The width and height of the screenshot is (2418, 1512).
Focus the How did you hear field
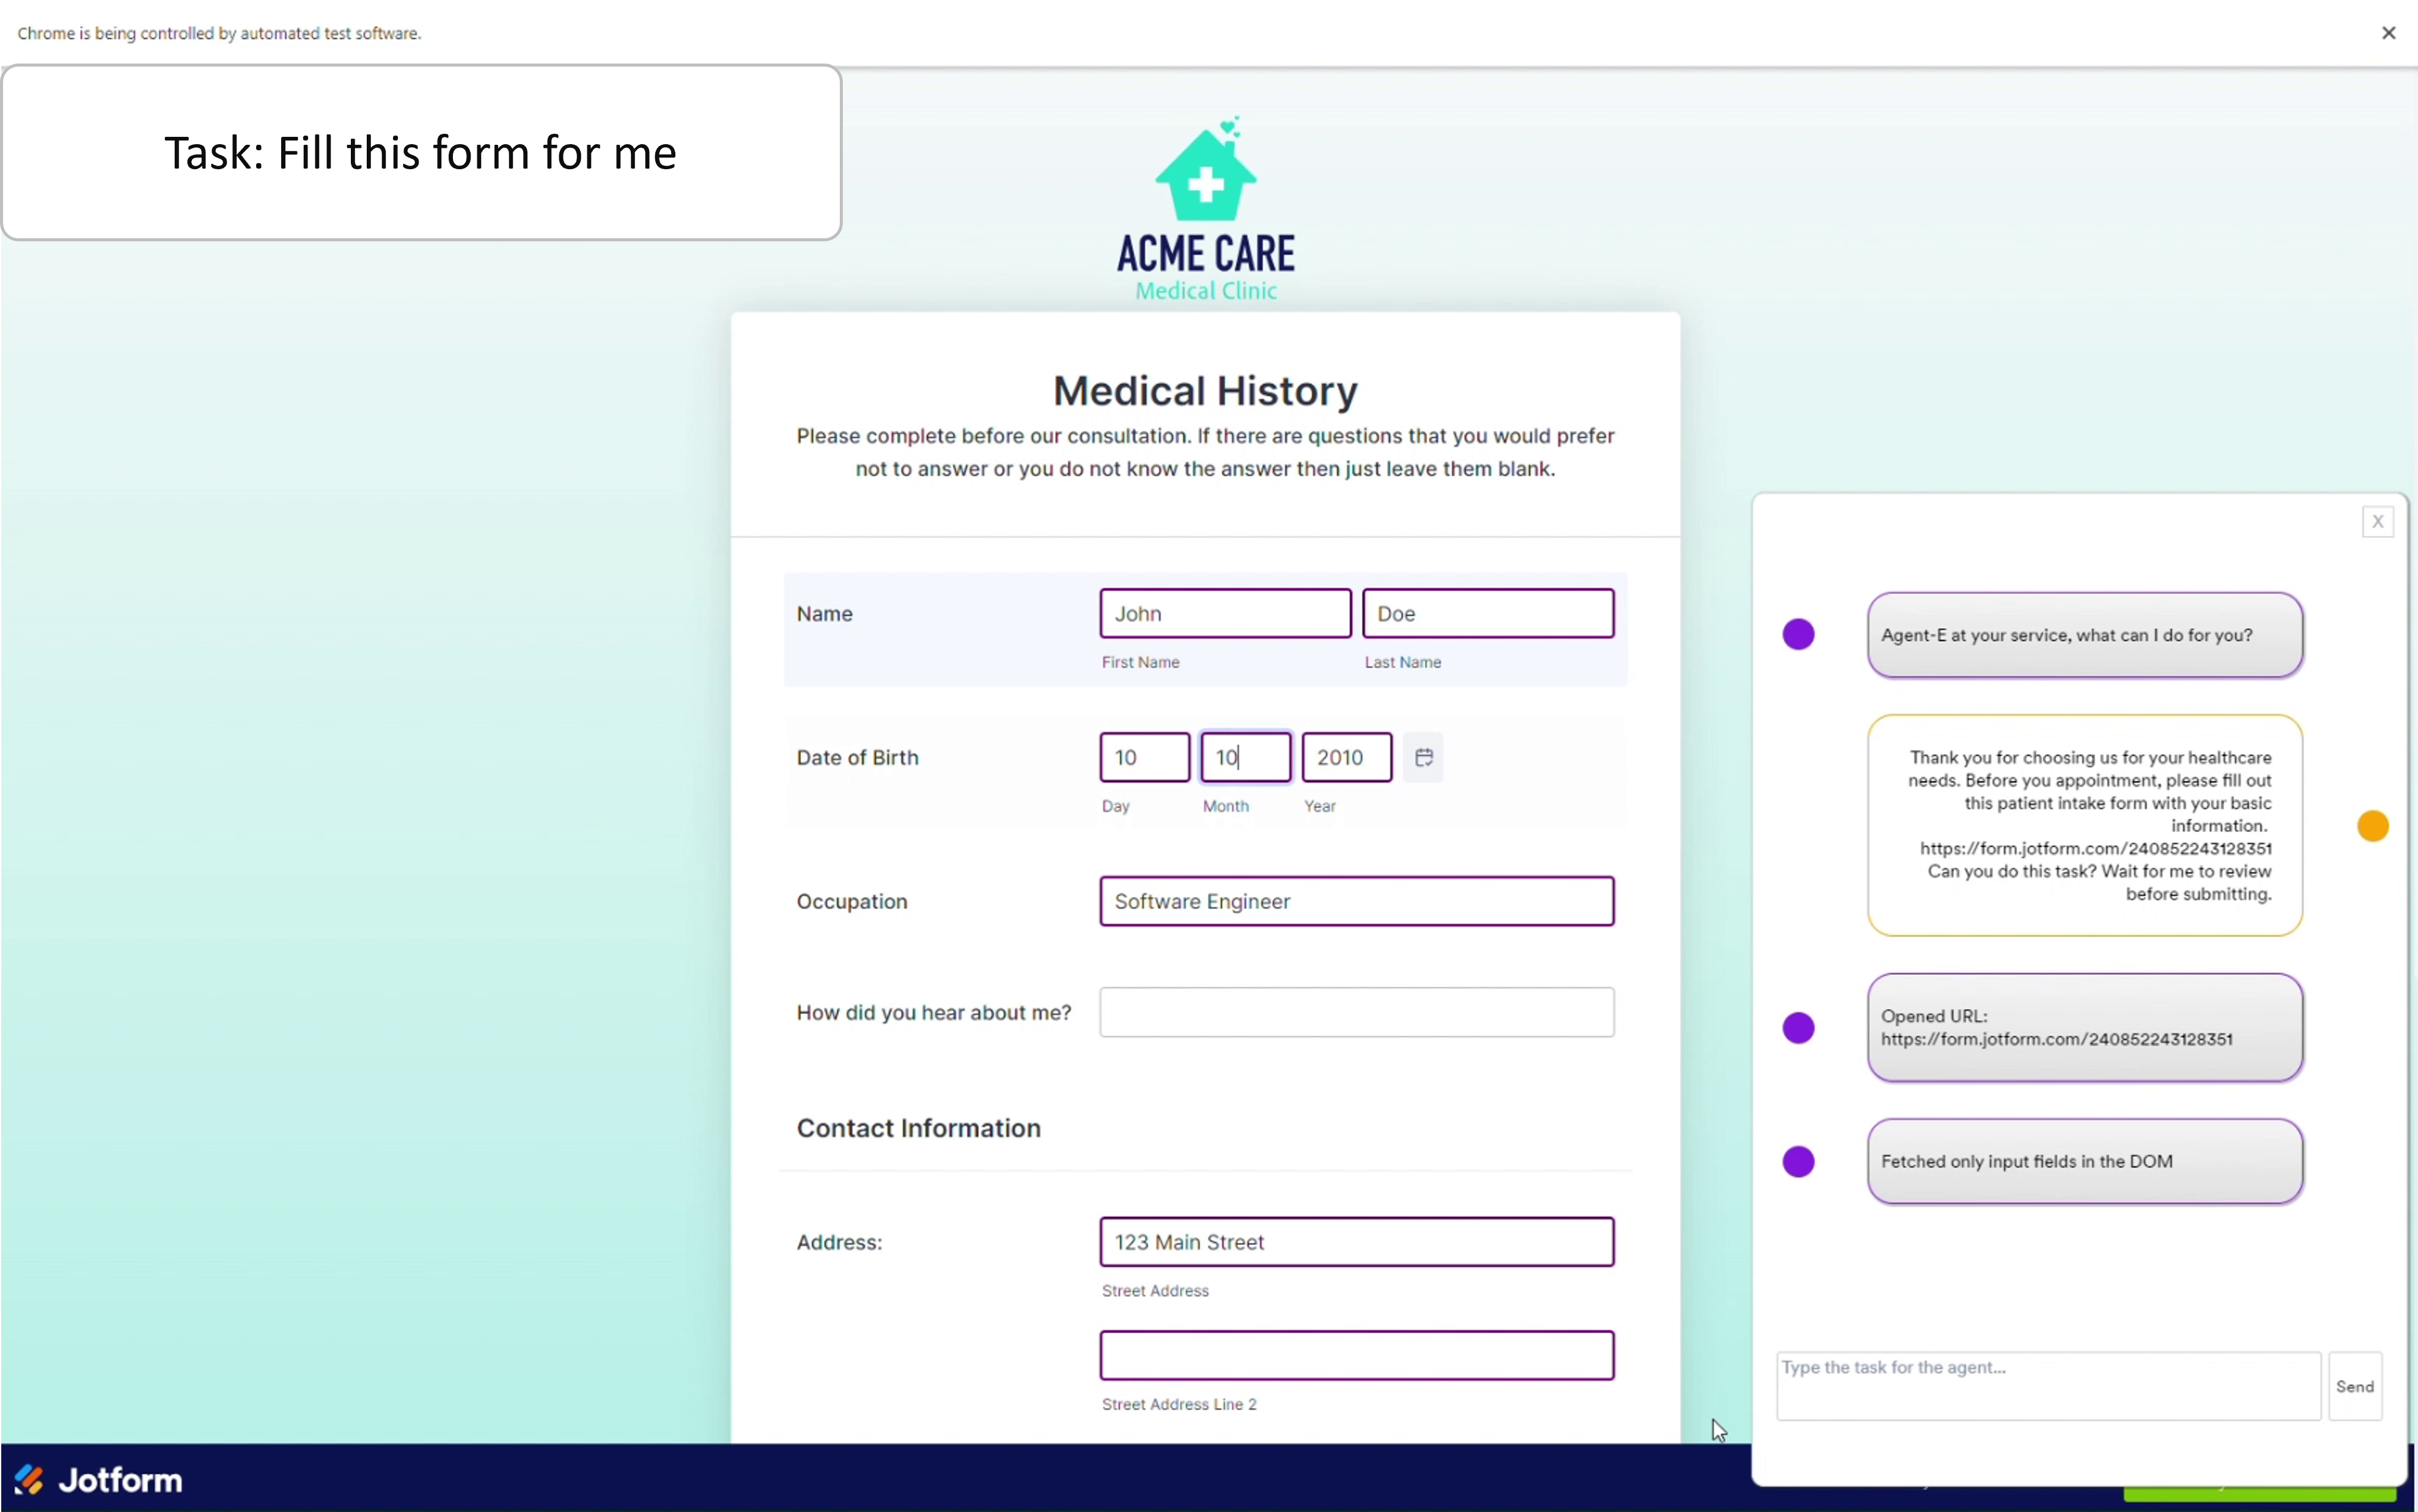[x=1356, y=1012]
